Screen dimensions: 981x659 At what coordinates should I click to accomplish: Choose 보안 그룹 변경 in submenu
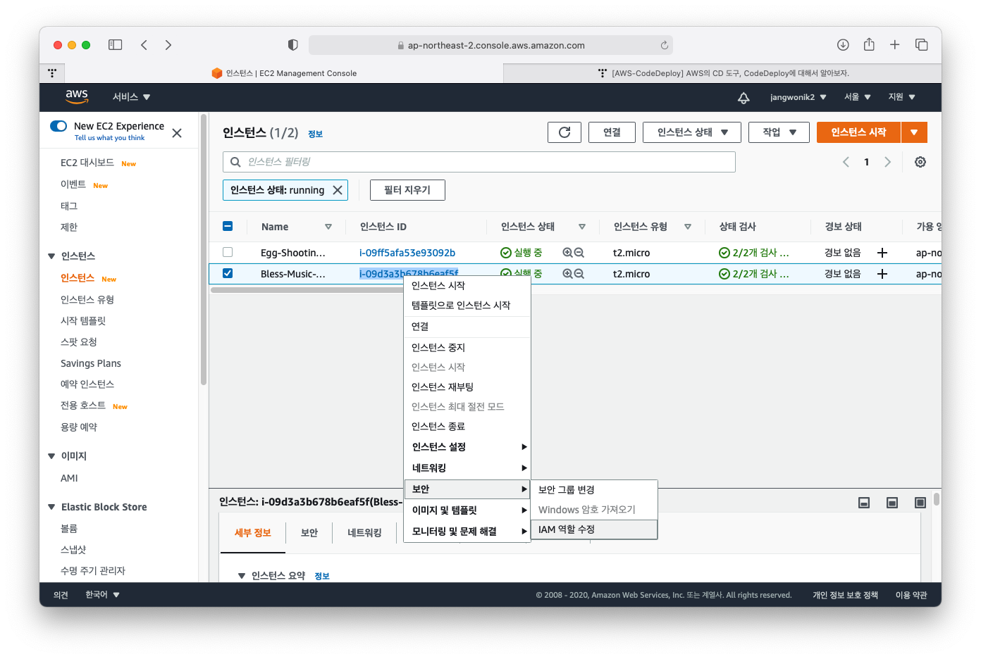point(593,490)
